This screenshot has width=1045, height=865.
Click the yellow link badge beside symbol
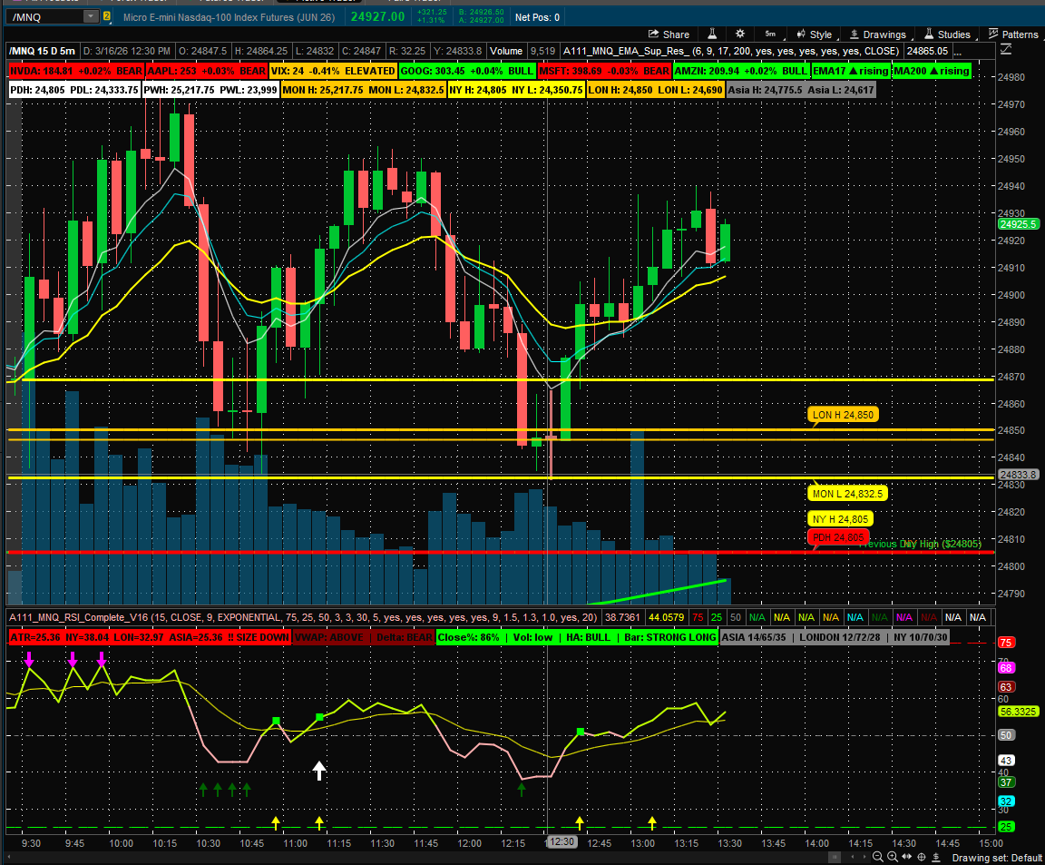pos(107,16)
